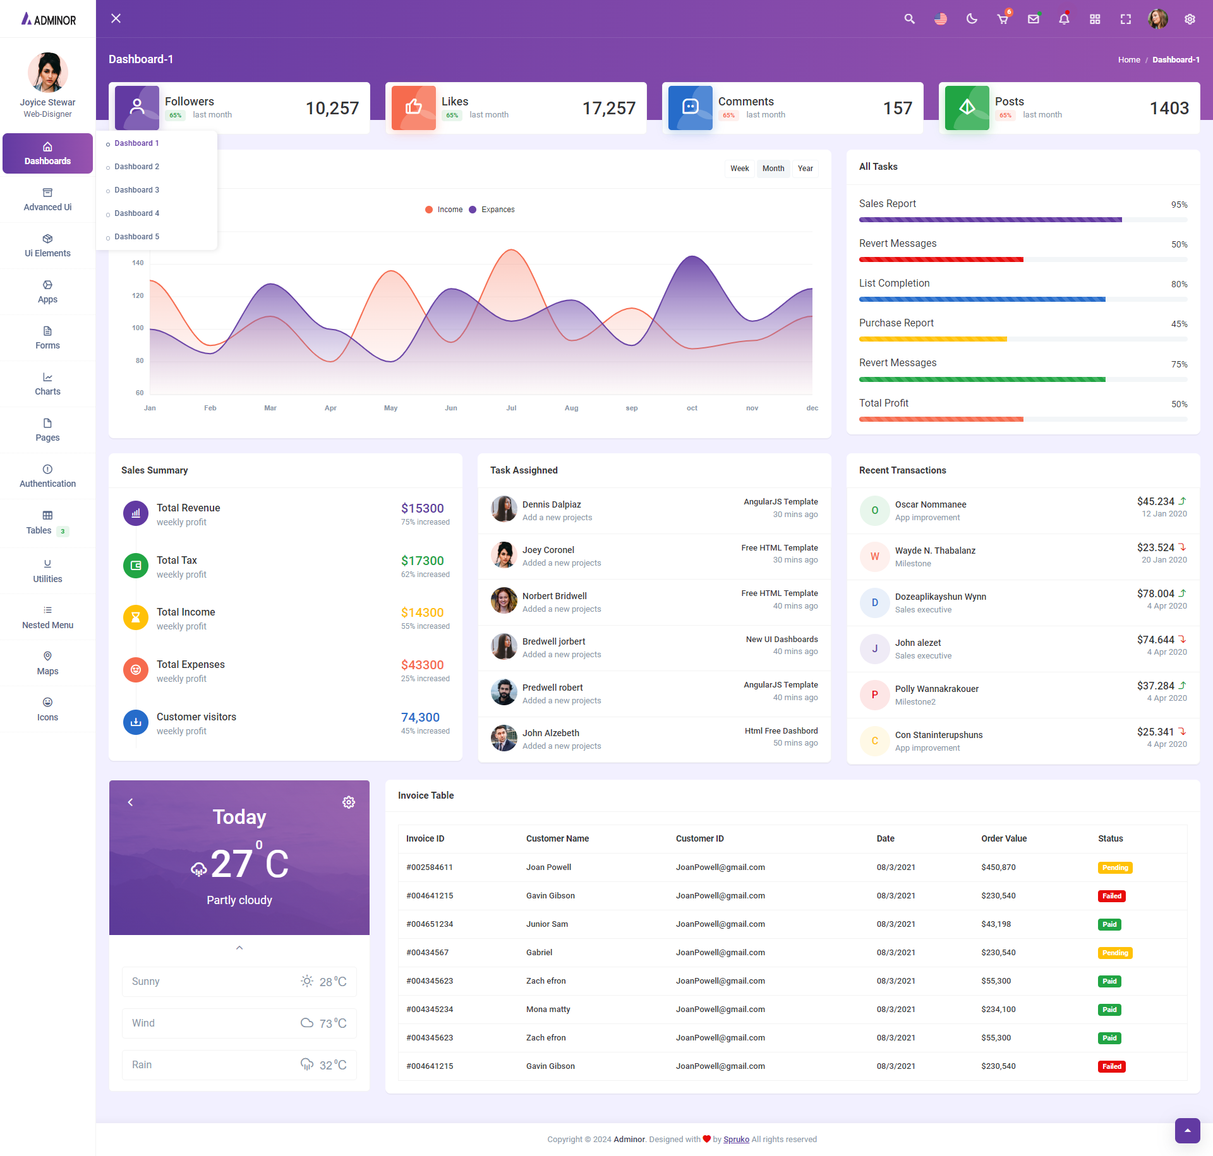Open the apps grid icon in header
Screen dimensions: 1213x1156
point(1095,19)
